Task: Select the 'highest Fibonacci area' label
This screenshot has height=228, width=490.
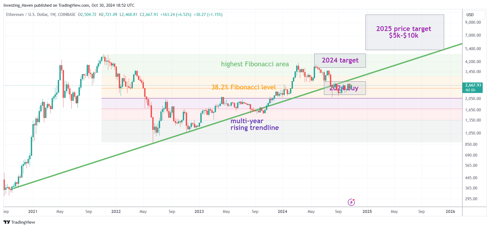Action: click(255, 64)
